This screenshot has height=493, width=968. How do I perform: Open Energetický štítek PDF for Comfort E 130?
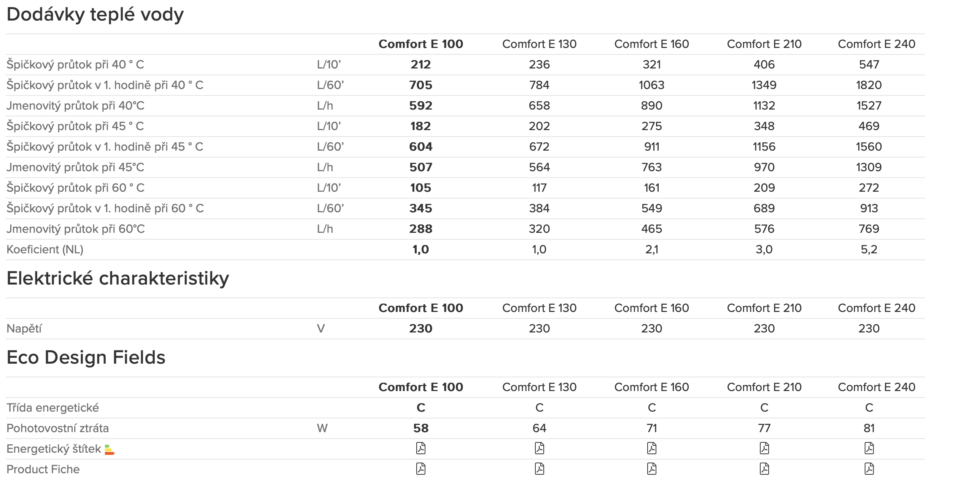539,448
